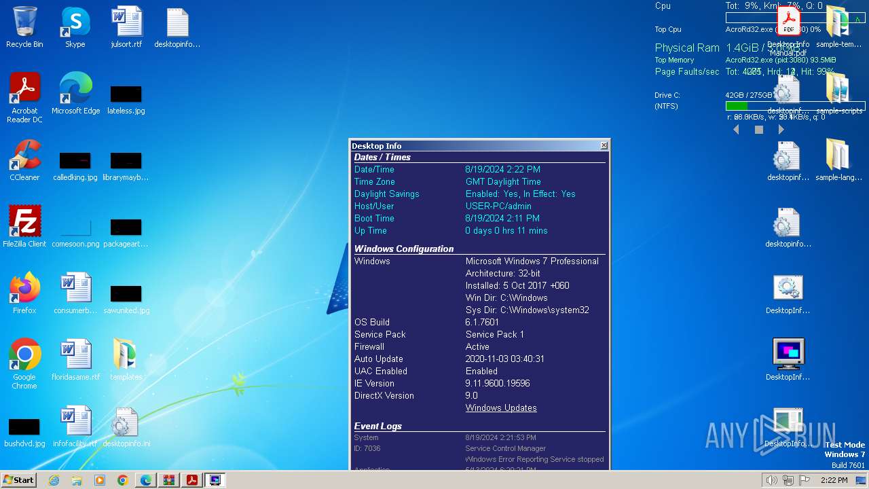Open the templates folder
Image resolution: width=869 pixels, height=489 pixels.
[x=126, y=359]
